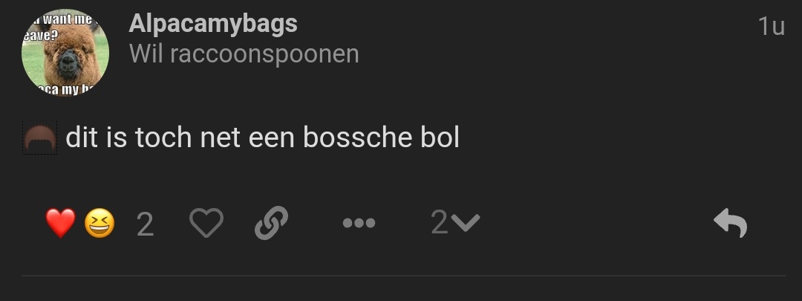The height and width of the screenshot is (301, 802).
Task: View who reacted via count 2
Action: pyautogui.click(x=146, y=224)
